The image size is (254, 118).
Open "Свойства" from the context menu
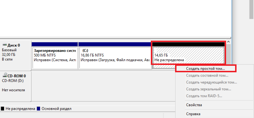(x=194, y=105)
